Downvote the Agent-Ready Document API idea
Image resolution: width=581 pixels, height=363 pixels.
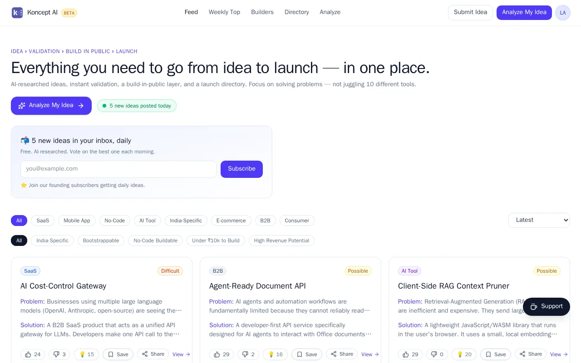pos(248,354)
